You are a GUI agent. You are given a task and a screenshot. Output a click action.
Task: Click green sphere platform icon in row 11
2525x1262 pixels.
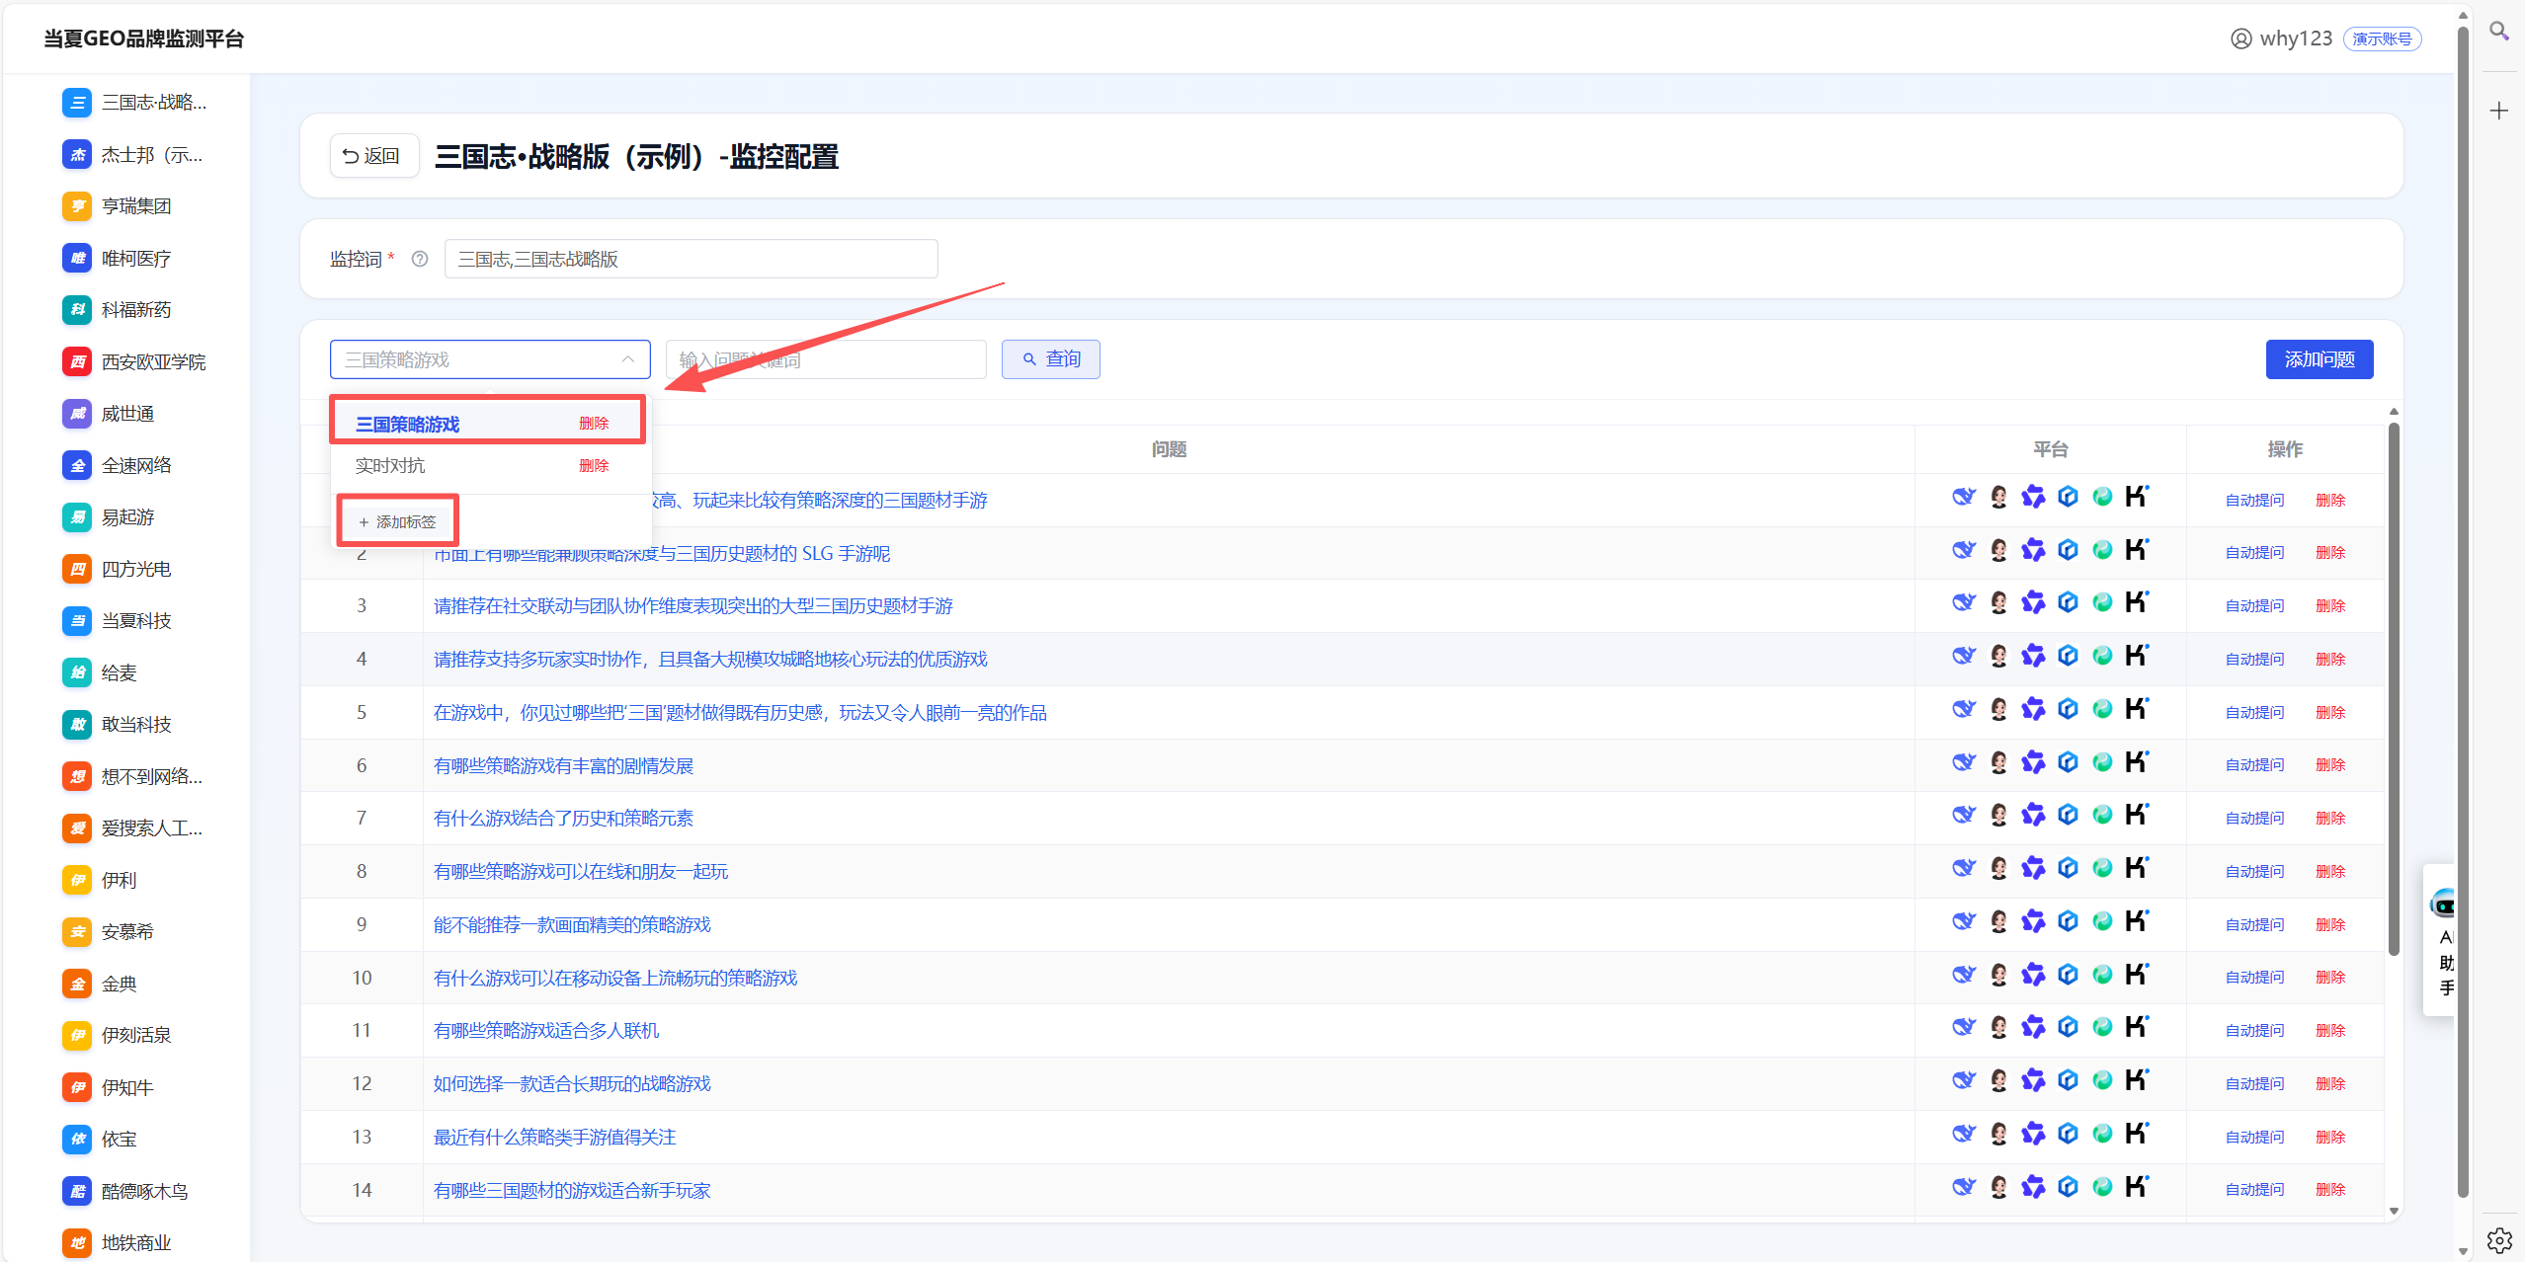[2102, 1028]
